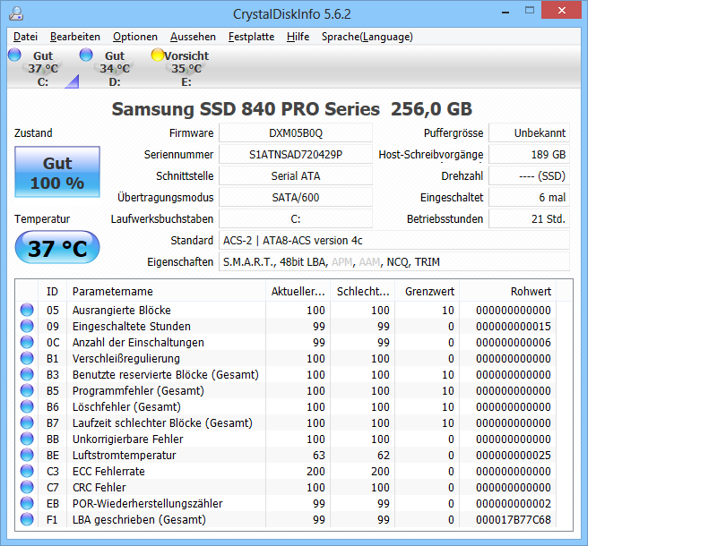Select the Verschleißregulierung parameter name
Screen dimensions: 717x546
pos(126,358)
